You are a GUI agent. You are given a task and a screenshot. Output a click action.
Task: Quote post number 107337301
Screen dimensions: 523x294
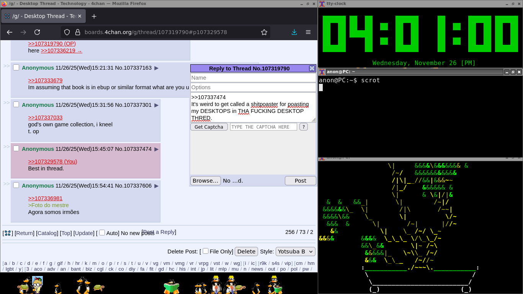click(137, 105)
